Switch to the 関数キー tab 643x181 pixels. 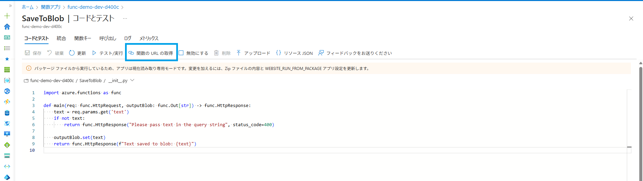83,38
